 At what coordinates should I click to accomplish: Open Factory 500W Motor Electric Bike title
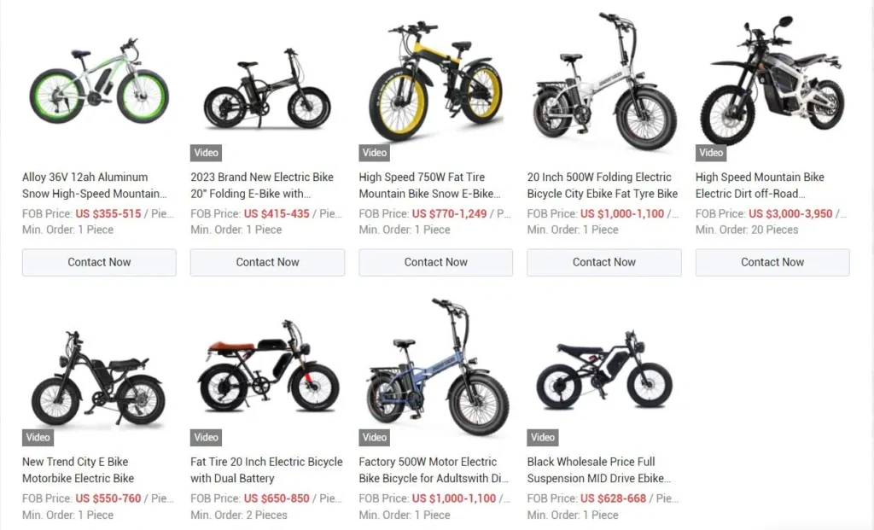pos(434,470)
